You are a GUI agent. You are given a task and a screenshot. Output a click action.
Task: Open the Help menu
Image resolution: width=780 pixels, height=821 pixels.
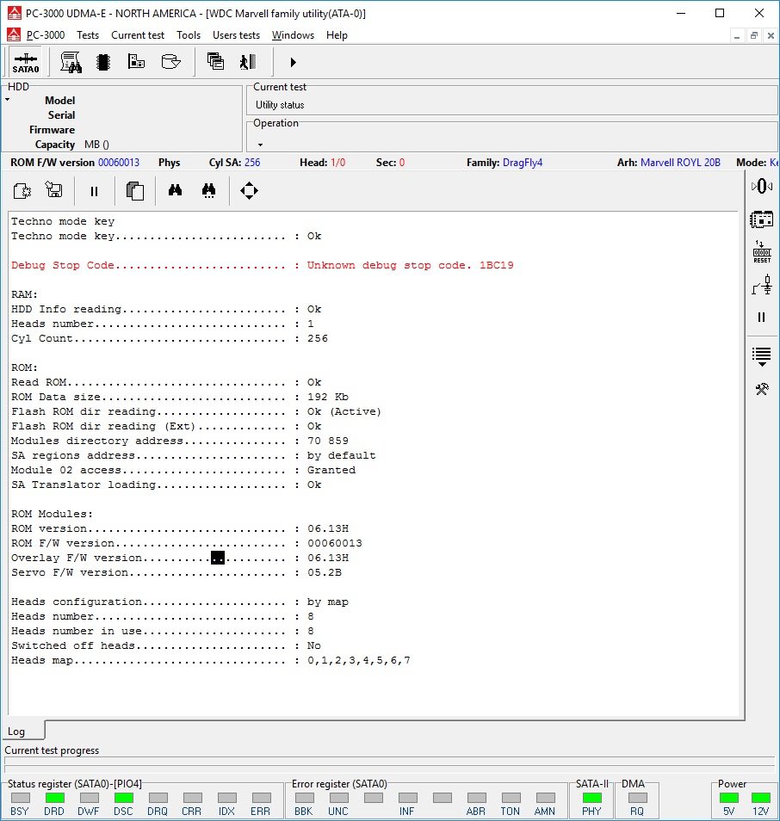[337, 35]
